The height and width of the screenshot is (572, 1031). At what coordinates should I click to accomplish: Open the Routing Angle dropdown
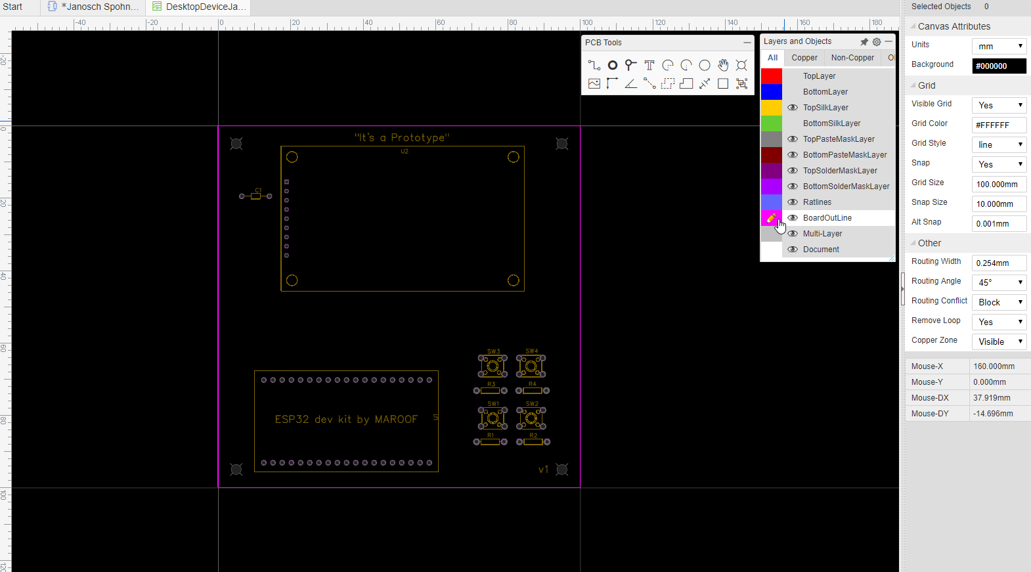point(999,282)
